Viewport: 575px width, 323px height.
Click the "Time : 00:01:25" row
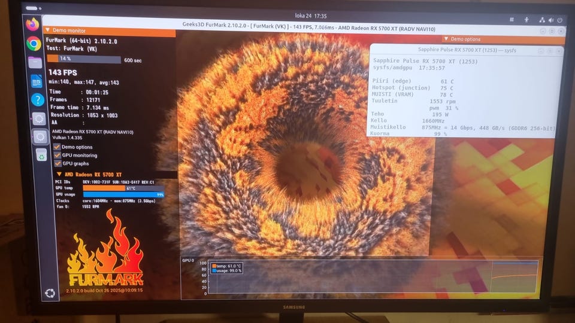[x=79, y=92]
